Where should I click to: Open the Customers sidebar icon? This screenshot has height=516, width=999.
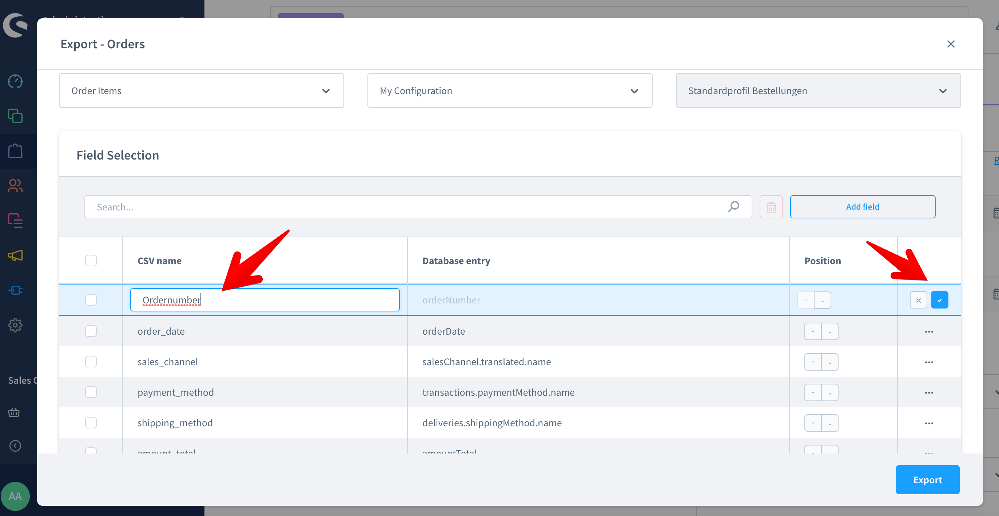(x=15, y=186)
